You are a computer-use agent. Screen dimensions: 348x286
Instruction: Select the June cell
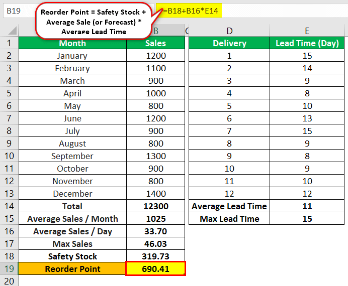click(72, 118)
